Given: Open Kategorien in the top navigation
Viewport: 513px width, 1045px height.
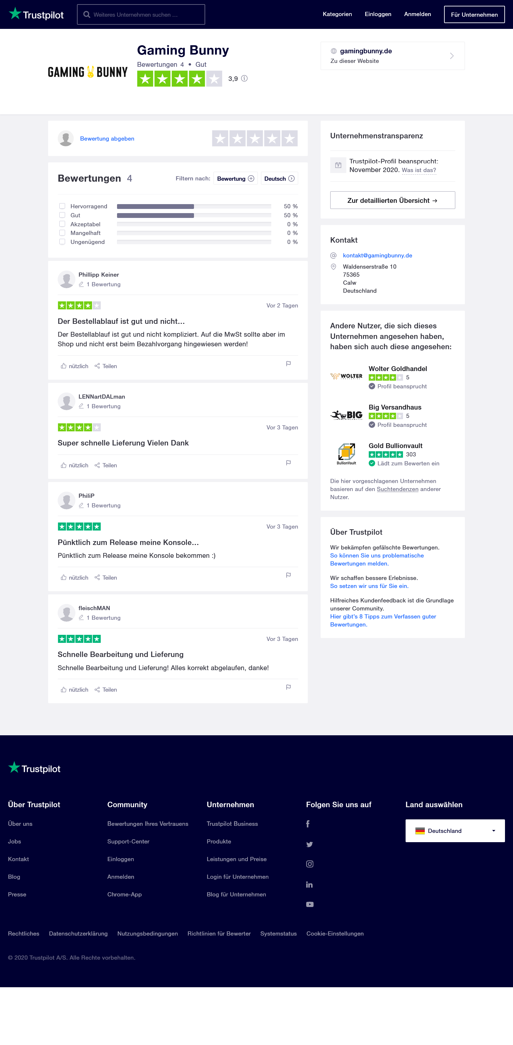Looking at the screenshot, I should click(337, 14).
